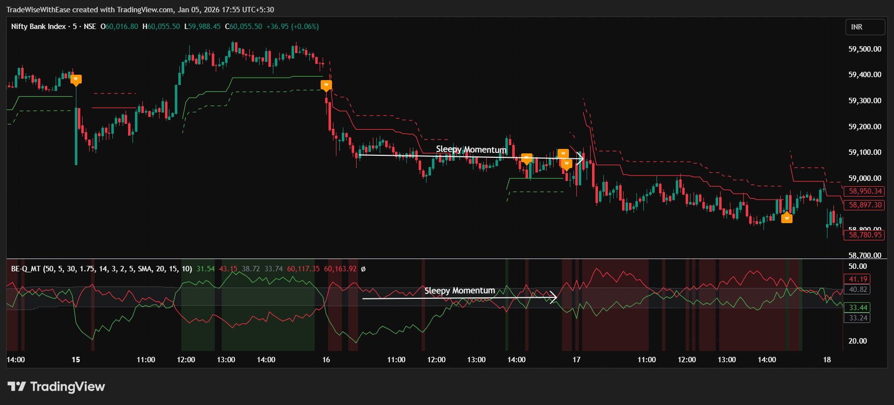Open the BE-Q_MT indicator legend title

101,269
